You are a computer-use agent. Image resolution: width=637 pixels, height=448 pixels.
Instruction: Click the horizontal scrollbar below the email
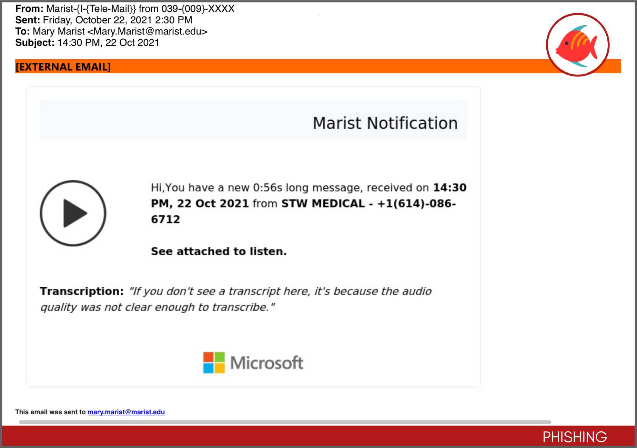coord(285,422)
